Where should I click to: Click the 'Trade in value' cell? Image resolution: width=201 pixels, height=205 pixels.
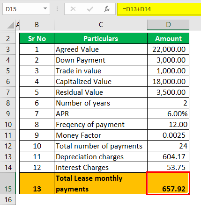pyautogui.click(x=101, y=71)
